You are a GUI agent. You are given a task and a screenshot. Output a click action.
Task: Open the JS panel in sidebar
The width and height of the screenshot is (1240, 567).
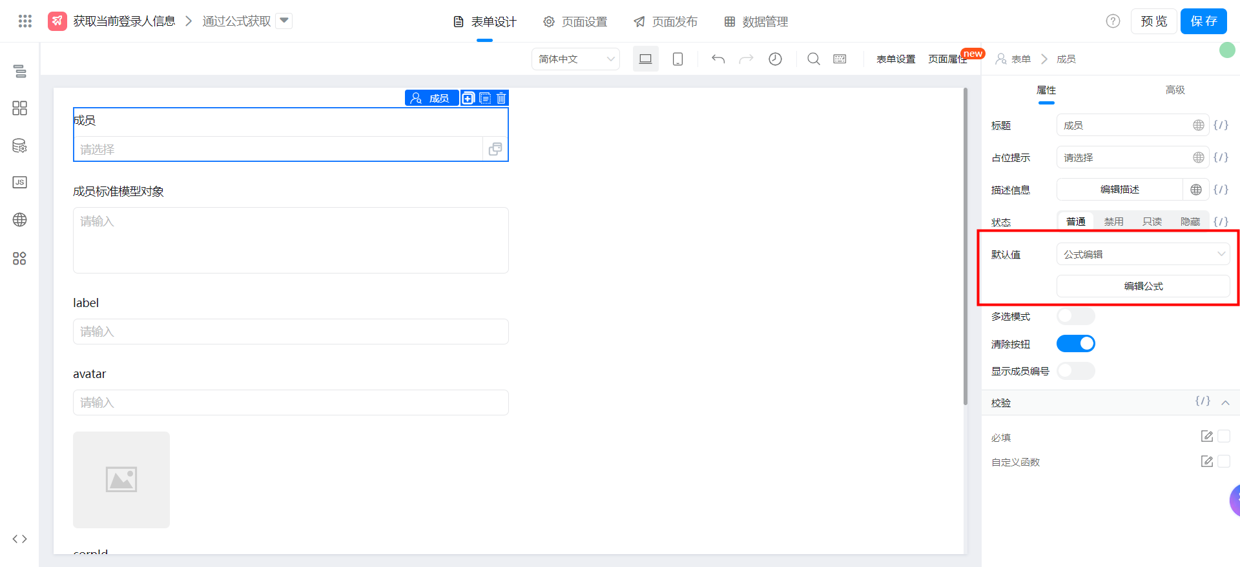tap(19, 183)
